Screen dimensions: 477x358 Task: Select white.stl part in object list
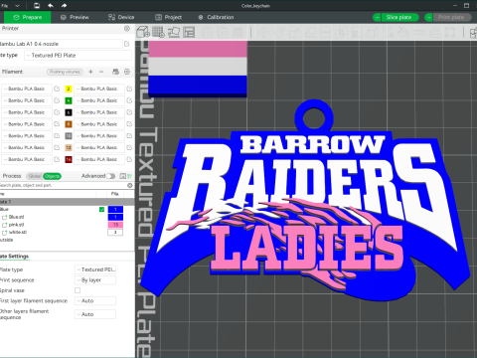click(18, 233)
